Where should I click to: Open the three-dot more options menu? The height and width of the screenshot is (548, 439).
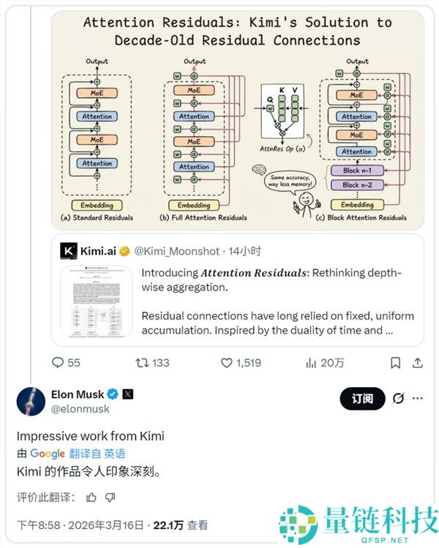coord(418,398)
